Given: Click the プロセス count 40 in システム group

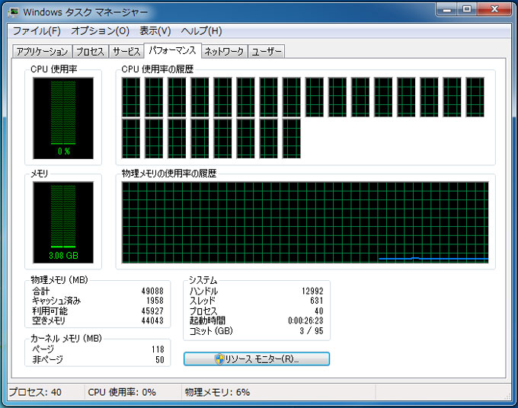Looking at the screenshot, I should (x=318, y=311).
